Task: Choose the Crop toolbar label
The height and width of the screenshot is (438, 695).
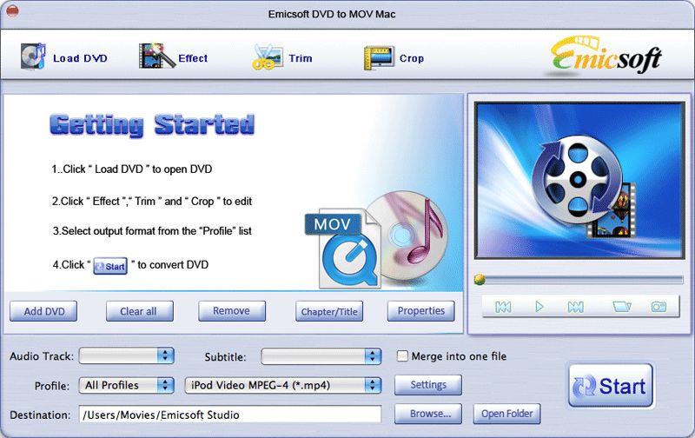Action: pos(411,58)
